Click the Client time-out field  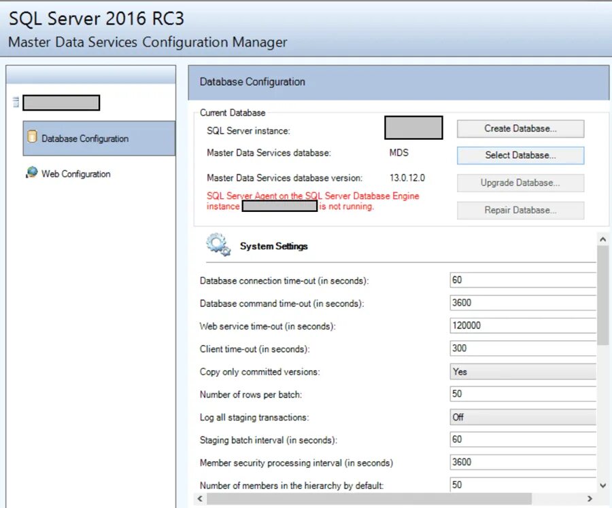[523, 348]
